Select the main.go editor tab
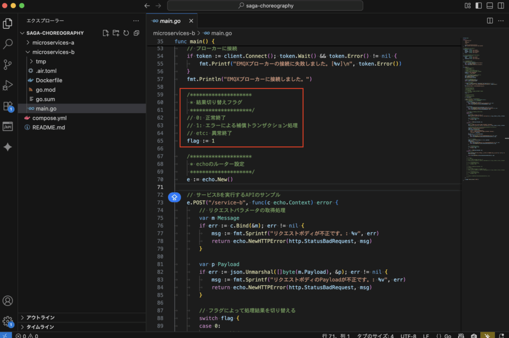 170,21
